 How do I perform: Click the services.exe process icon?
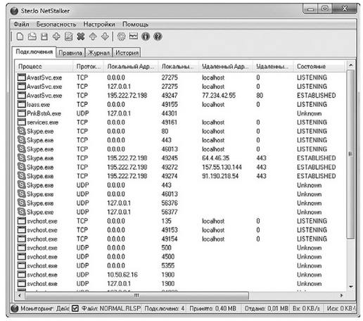tap(22, 122)
